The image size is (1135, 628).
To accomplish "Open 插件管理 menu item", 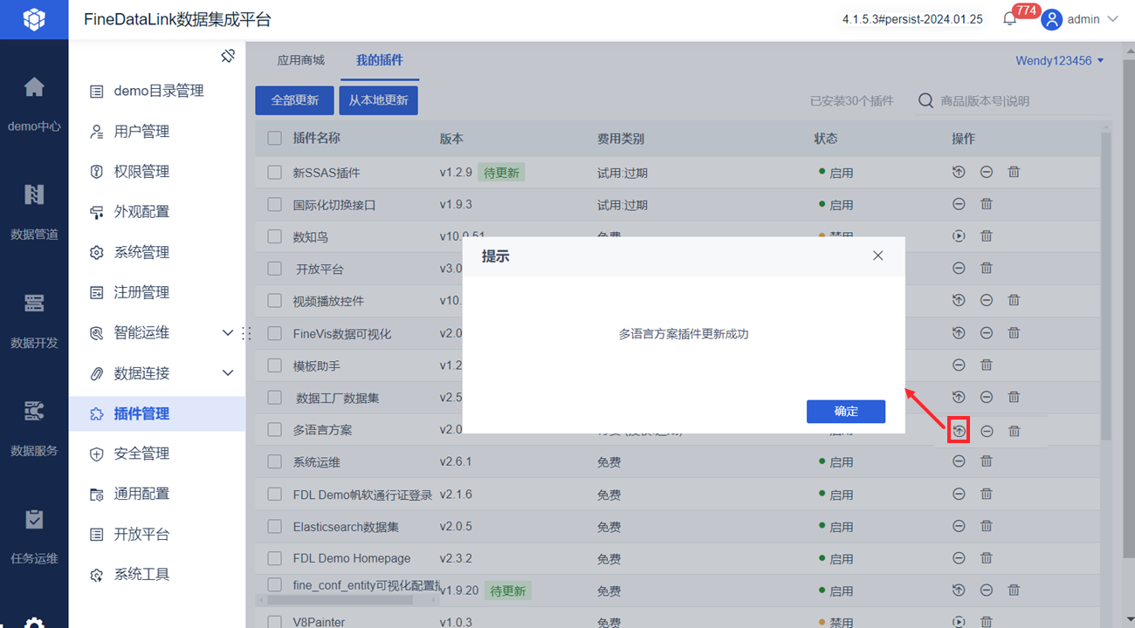I will [x=157, y=413].
